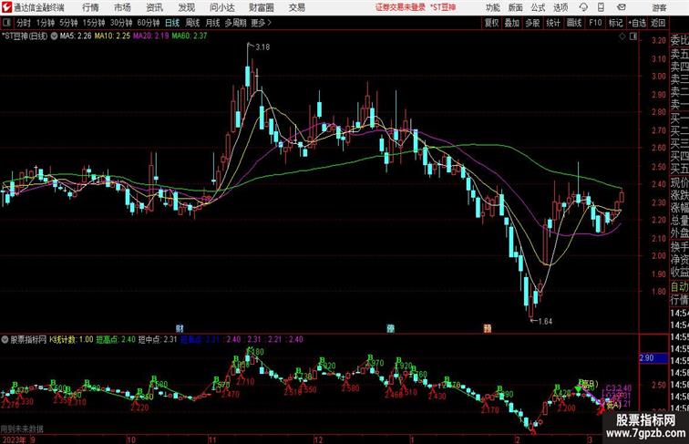The height and width of the screenshot is (444, 689).
Task: Open the 选项 menu
Action: click(x=560, y=7)
